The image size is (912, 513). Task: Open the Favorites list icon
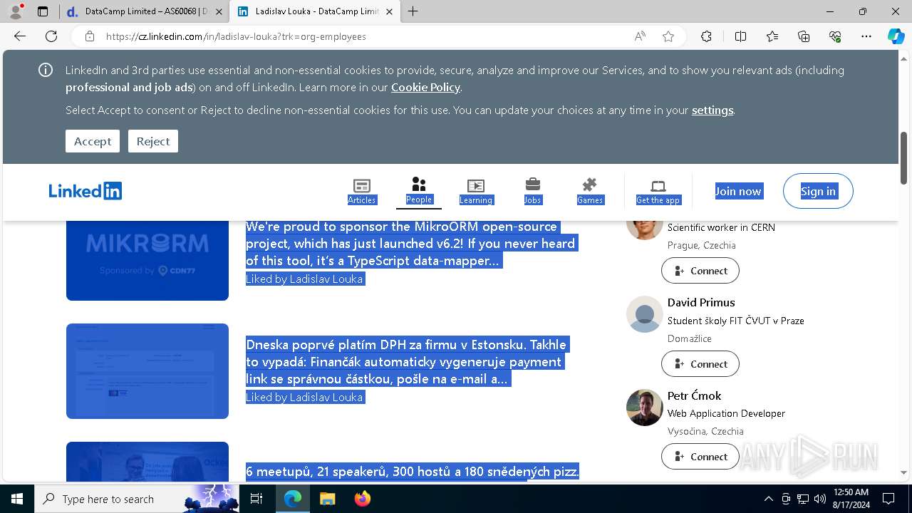(772, 36)
